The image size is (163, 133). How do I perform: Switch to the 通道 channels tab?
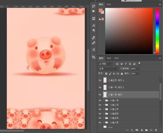[x=109, y=58]
